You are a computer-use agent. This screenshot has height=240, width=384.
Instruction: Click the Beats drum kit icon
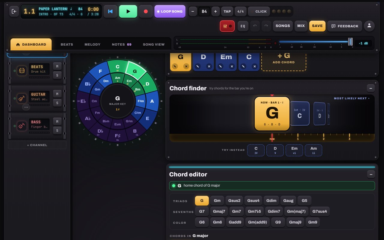pyautogui.click(x=22, y=70)
